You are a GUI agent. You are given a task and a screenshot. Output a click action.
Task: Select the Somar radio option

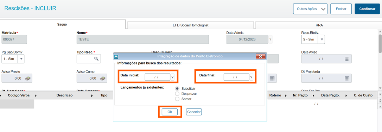pyautogui.click(x=177, y=99)
